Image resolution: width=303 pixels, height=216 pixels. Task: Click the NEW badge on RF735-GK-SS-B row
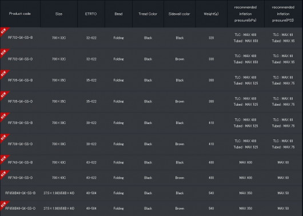pyautogui.click(x=4, y=74)
